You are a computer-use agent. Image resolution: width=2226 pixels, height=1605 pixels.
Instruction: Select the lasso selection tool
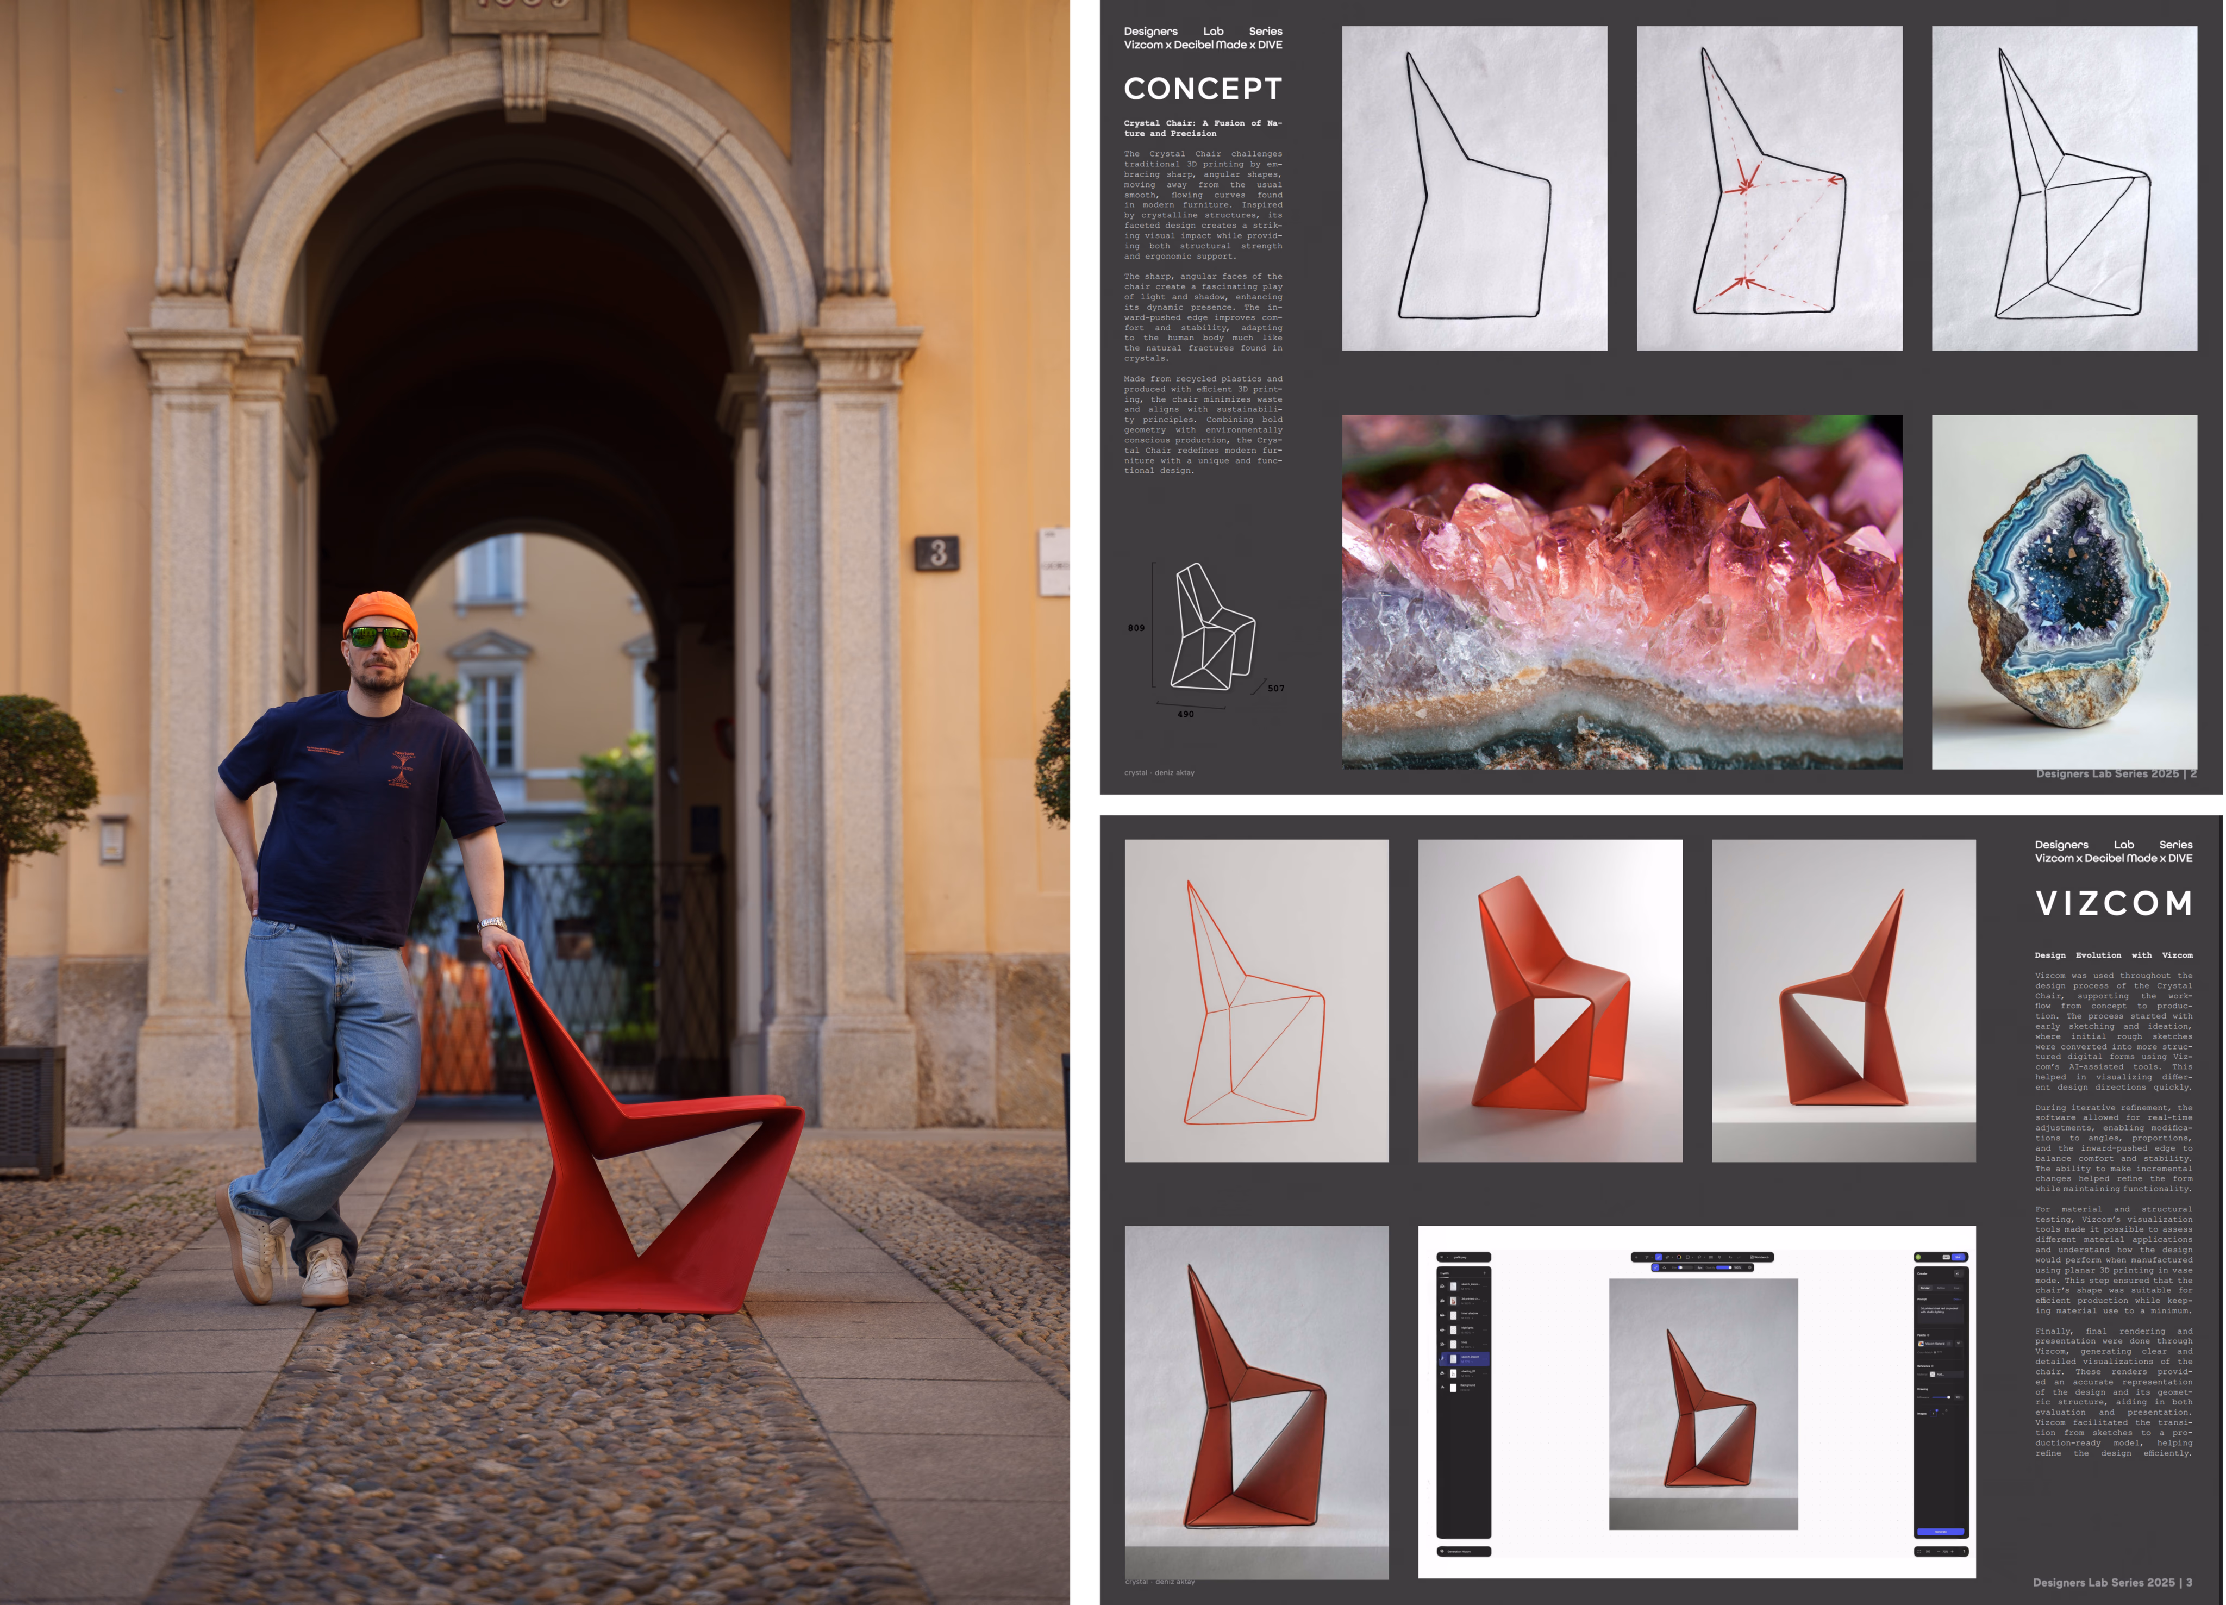click(1700, 1258)
